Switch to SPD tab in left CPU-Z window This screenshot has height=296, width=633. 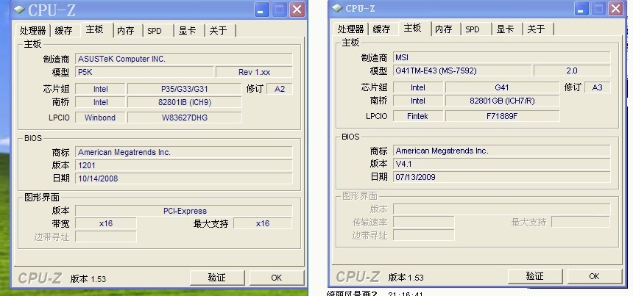point(155,31)
